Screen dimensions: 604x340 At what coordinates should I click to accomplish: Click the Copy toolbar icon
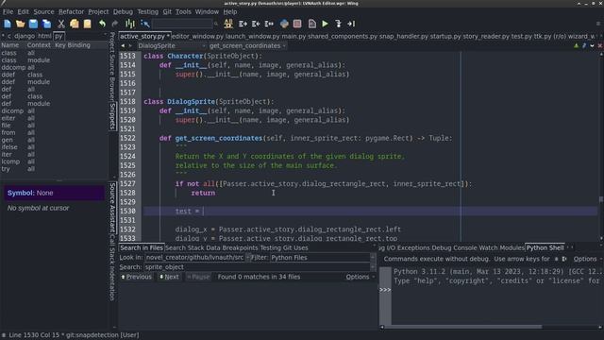[x=75, y=24]
